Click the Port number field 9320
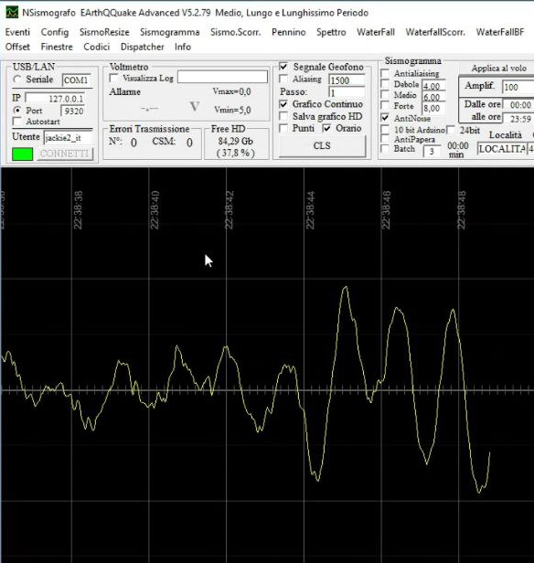The height and width of the screenshot is (563, 534). [73, 111]
